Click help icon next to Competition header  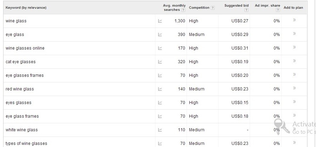click(213, 8)
